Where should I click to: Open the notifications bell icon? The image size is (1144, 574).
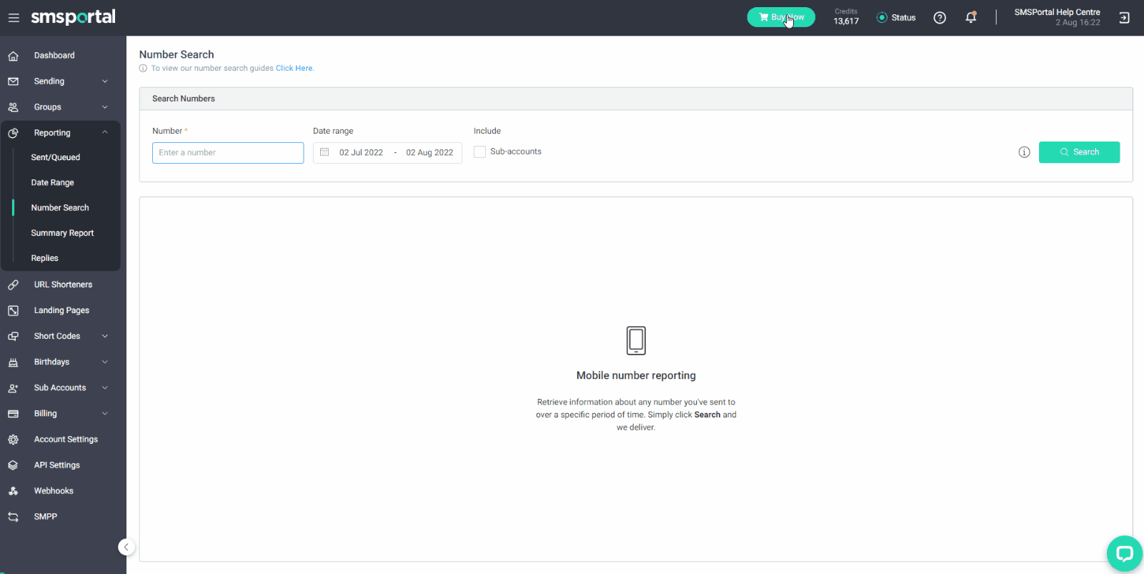tap(970, 18)
